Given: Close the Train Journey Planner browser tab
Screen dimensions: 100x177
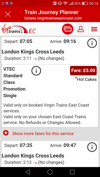Looking at the screenshot, I should [8, 14].
